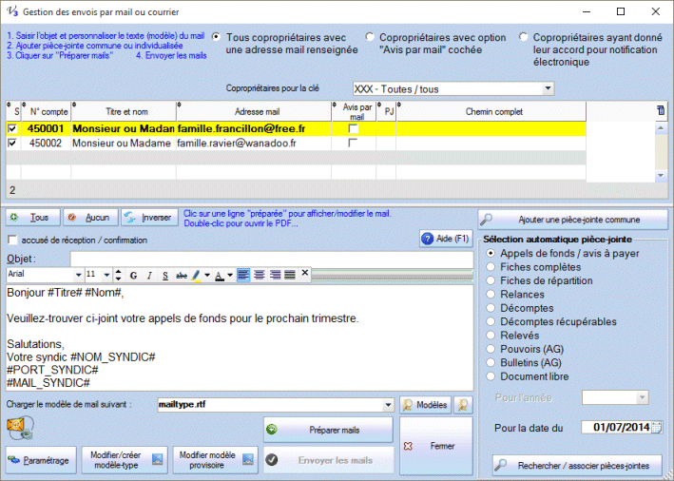
Task: Open the font size dropdown
Action: click(x=105, y=275)
